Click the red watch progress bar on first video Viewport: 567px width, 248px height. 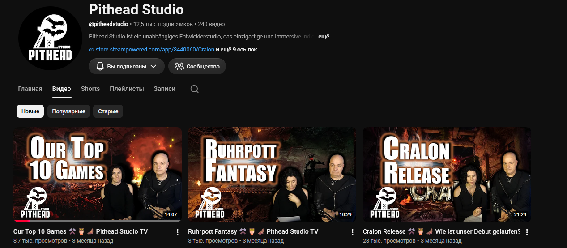coord(22,221)
